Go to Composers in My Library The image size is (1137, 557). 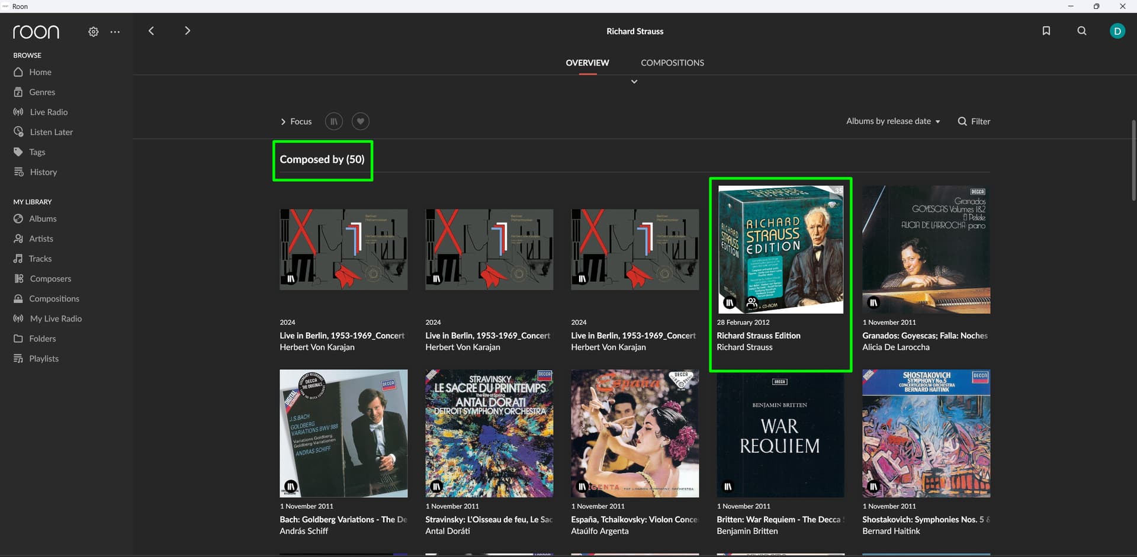tap(50, 279)
